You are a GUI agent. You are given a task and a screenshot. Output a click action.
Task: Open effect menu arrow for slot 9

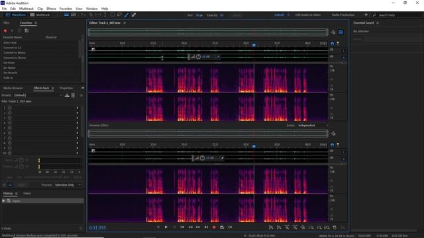78,148
